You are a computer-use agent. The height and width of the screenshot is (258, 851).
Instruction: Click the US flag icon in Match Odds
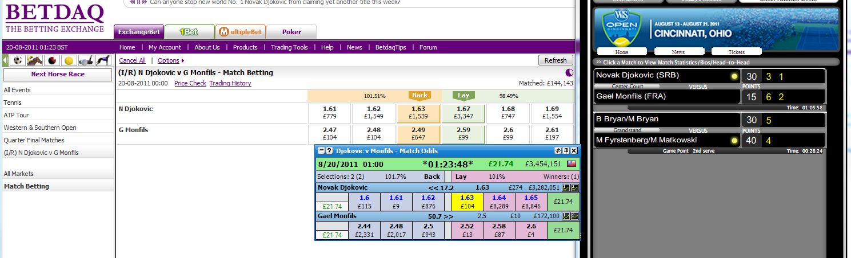571,163
